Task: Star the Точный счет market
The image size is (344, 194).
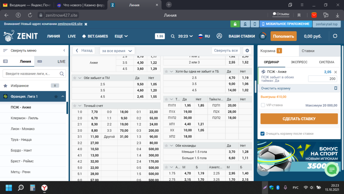Action: 75,106
